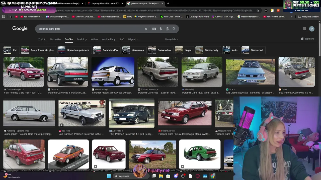Open the blank document app on the taskbar

(191, 176)
